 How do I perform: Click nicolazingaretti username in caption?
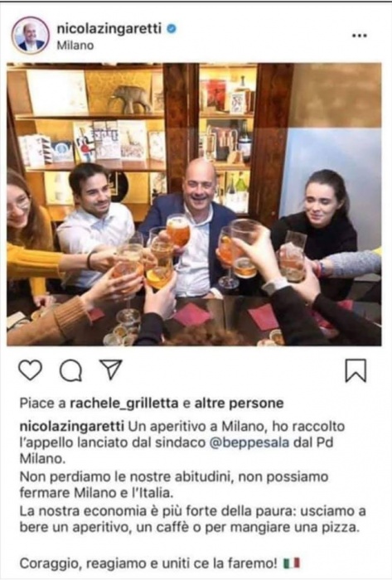click(71, 426)
